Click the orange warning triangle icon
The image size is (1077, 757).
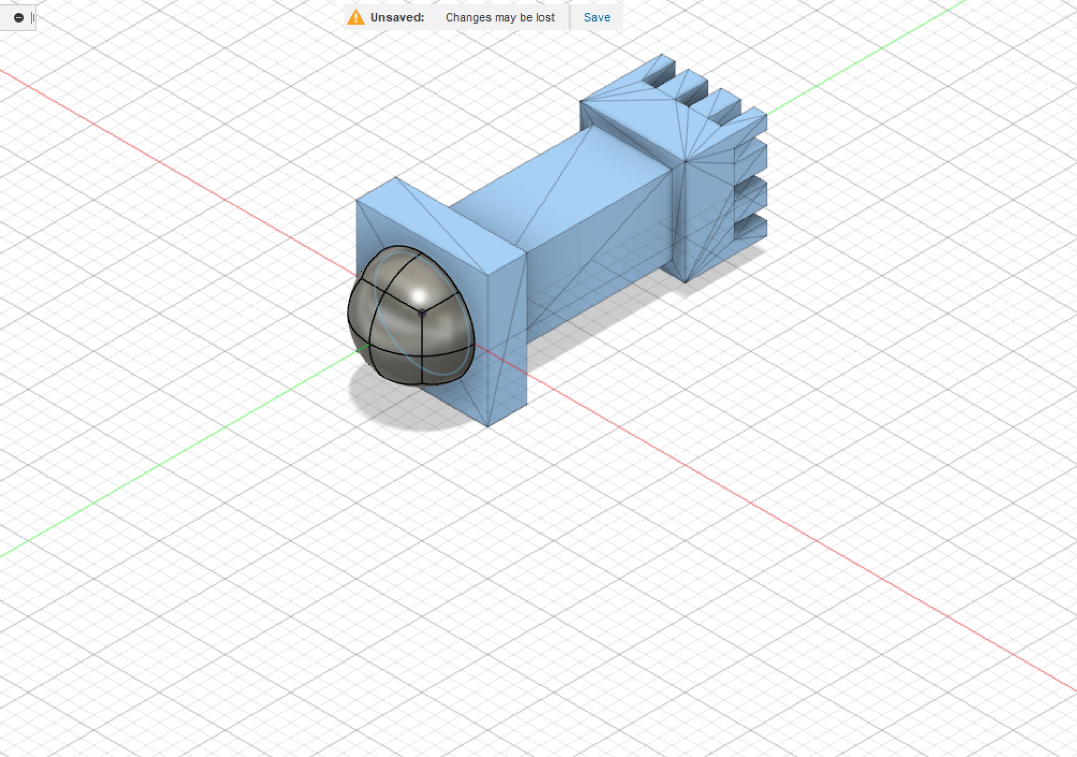tap(355, 17)
